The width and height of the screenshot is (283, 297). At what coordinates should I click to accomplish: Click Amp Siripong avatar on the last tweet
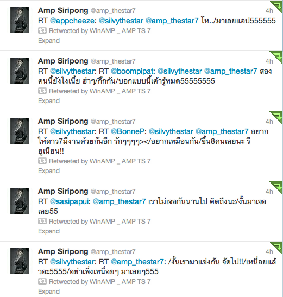(20, 261)
